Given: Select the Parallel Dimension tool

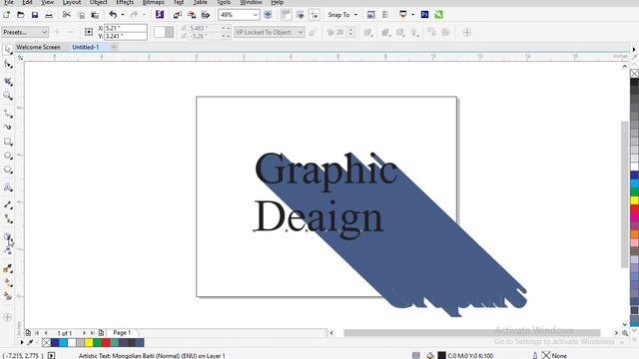Looking at the screenshot, I should pos(7,204).
